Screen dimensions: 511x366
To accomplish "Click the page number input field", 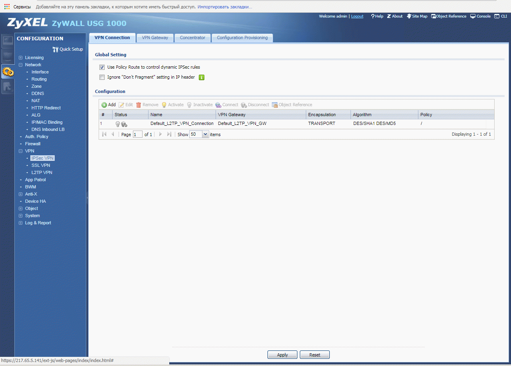I will click(x=137, y=135).
